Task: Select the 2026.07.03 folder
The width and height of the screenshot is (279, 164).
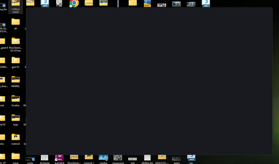Action: coord(162,157)
